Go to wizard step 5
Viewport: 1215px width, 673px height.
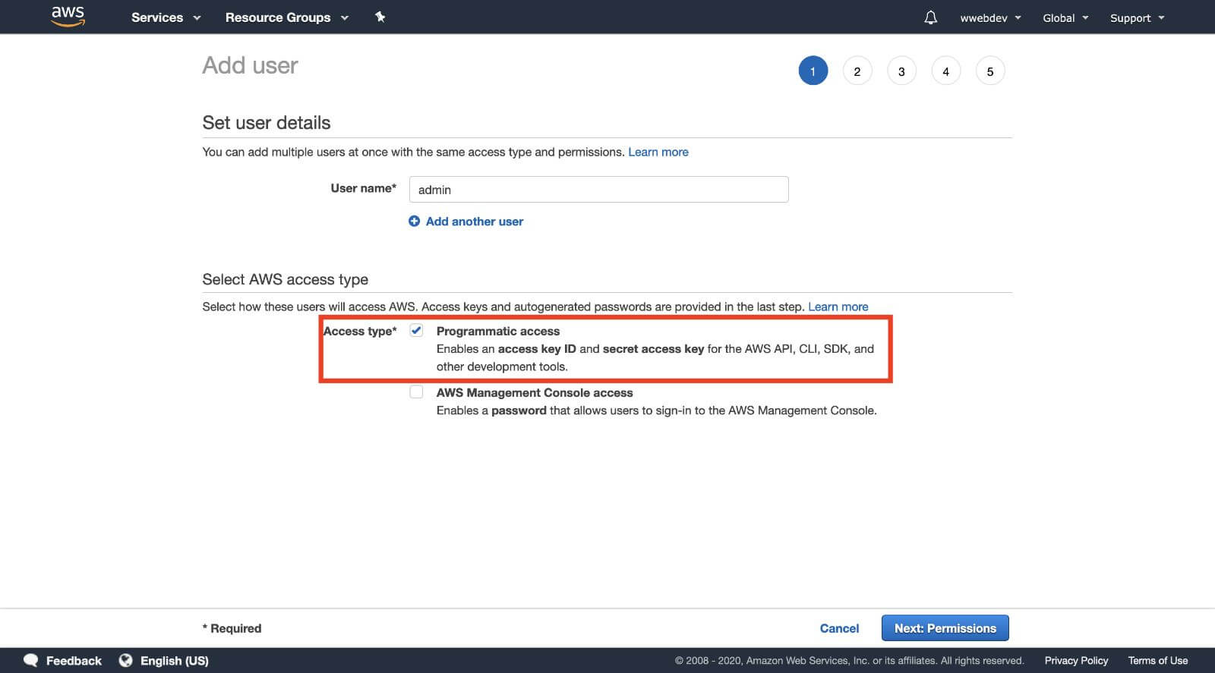click(990, 71)
